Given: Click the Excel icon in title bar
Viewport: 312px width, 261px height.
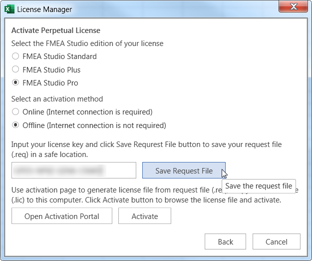Looking at the screenshot, I should (8, 9).
